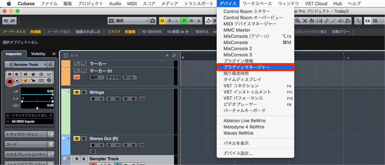Screen dimensions: 385x165
Task: Open MixConsole from the デバイス menu
Action: [255, 42]
